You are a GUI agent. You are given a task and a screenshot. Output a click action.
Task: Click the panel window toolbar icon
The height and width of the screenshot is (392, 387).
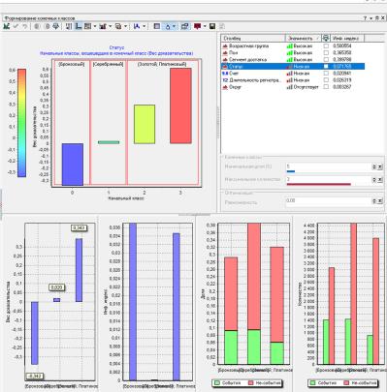[x=157, y=27]
